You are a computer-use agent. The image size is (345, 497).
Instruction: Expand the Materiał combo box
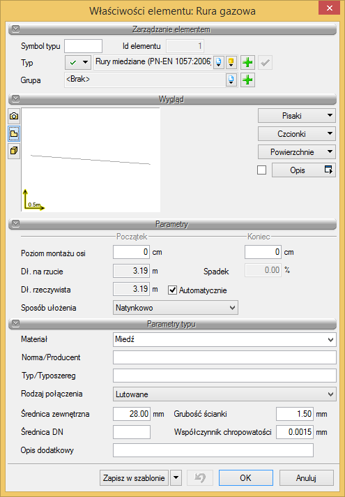click(x=224, y=339)
